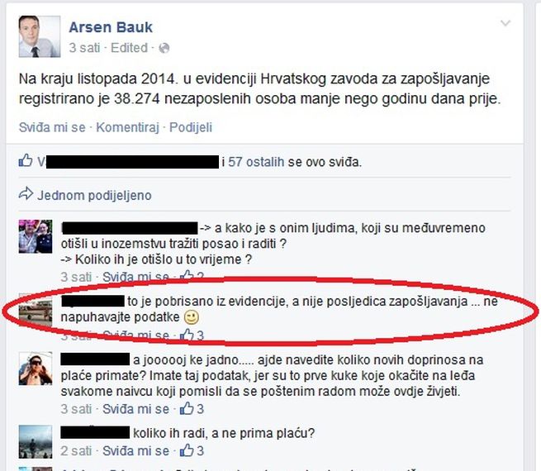Viewport: 541px width, 471px height.
Task: Open 'Jednom podijeljeno' shares link
Action: (x=94, y=195)
